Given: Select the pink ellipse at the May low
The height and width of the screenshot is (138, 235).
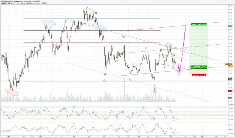Looking at the screenshot, I should click(12, 92).
